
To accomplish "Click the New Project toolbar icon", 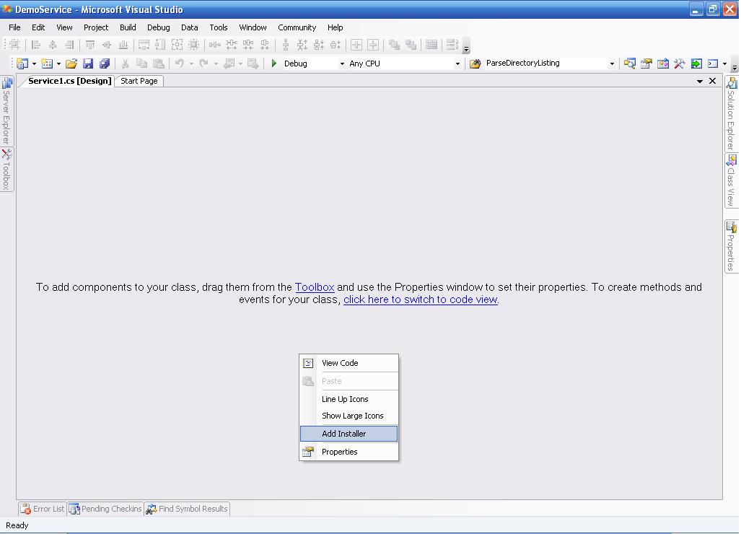I will click(x=22, y=64).
